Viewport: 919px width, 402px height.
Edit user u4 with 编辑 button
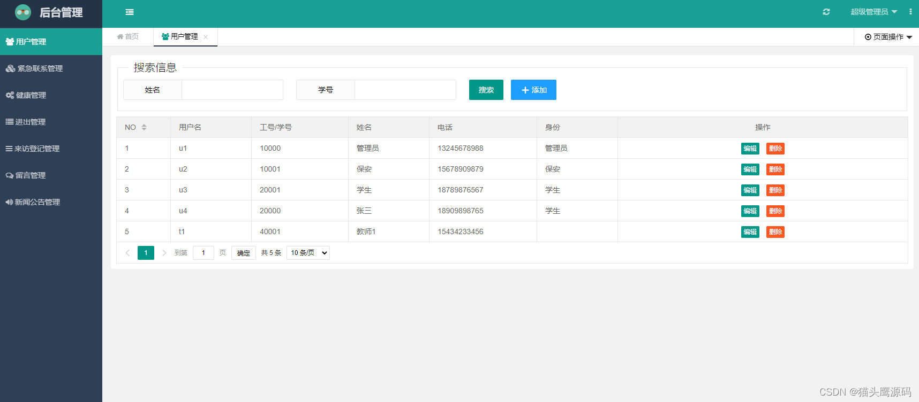tap(750, 211)
